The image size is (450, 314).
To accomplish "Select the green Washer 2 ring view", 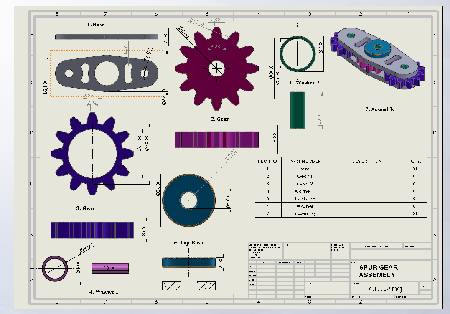I will [297, 53].
